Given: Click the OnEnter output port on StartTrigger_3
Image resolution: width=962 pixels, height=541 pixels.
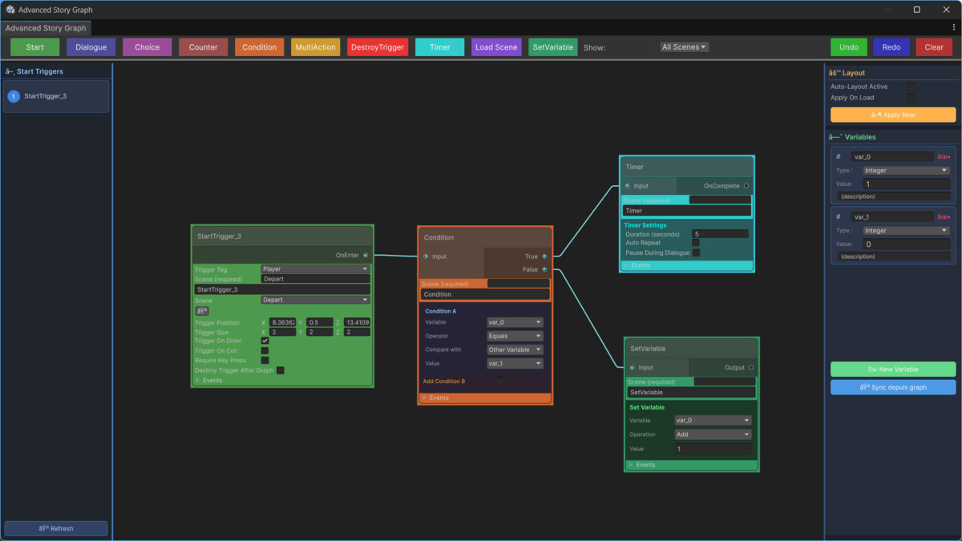Looking at the screenshot, I should pos(366,256).
